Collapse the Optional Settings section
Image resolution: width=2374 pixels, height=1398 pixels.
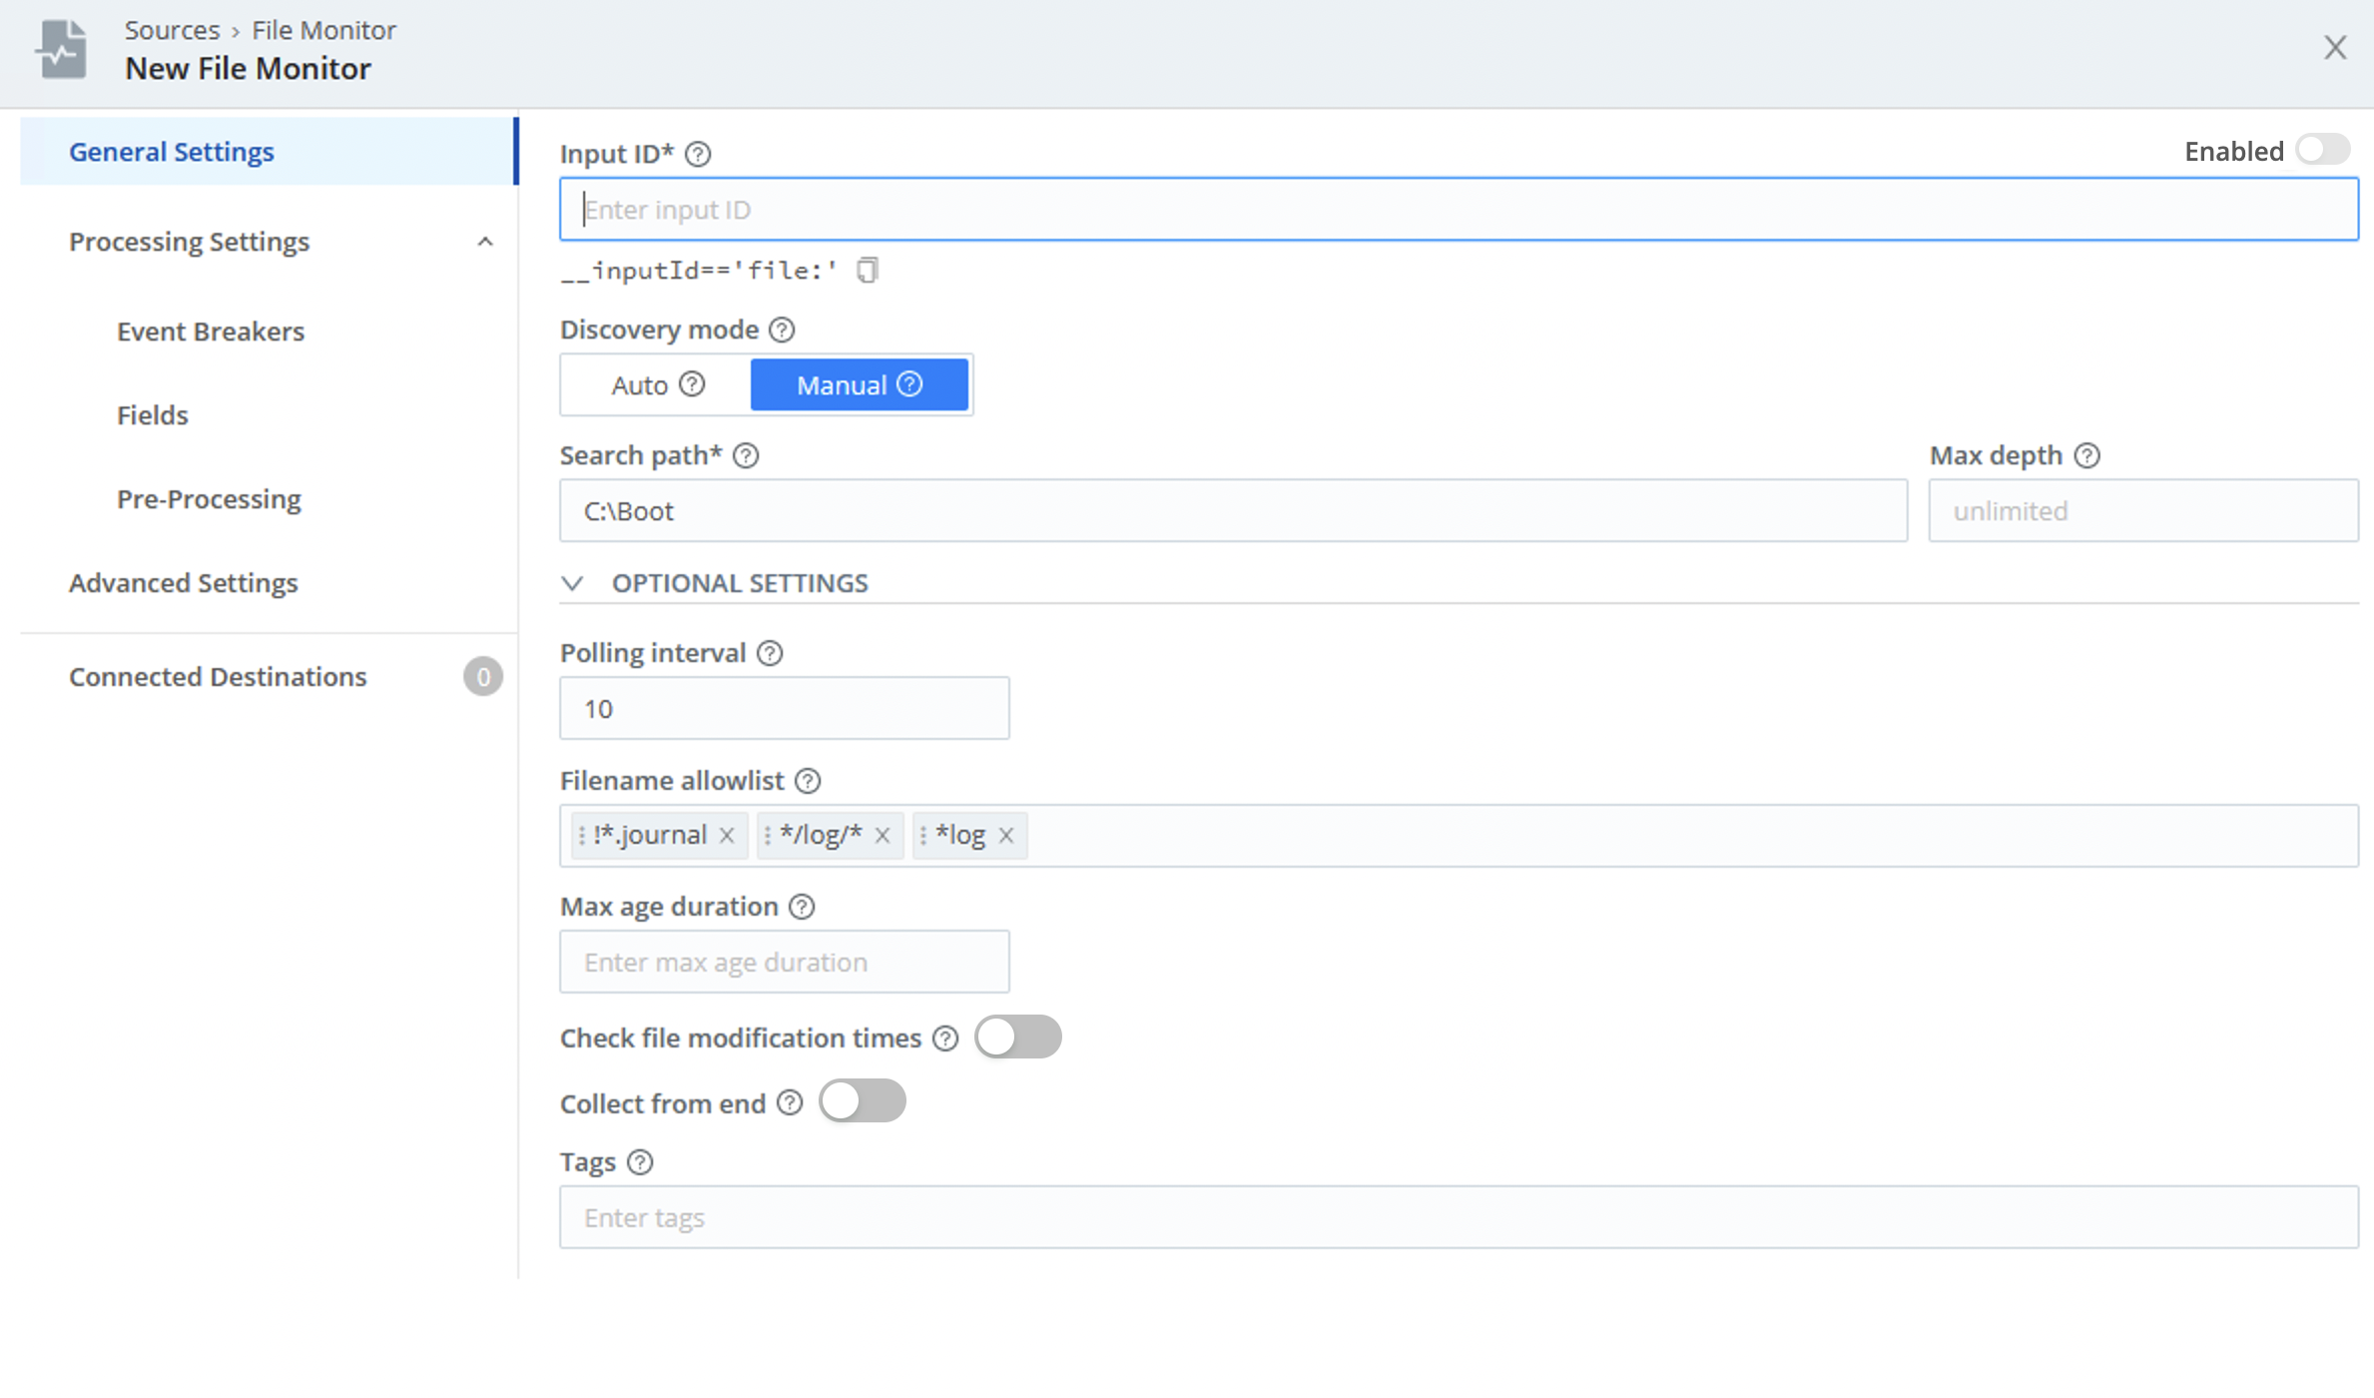point(572,583)
